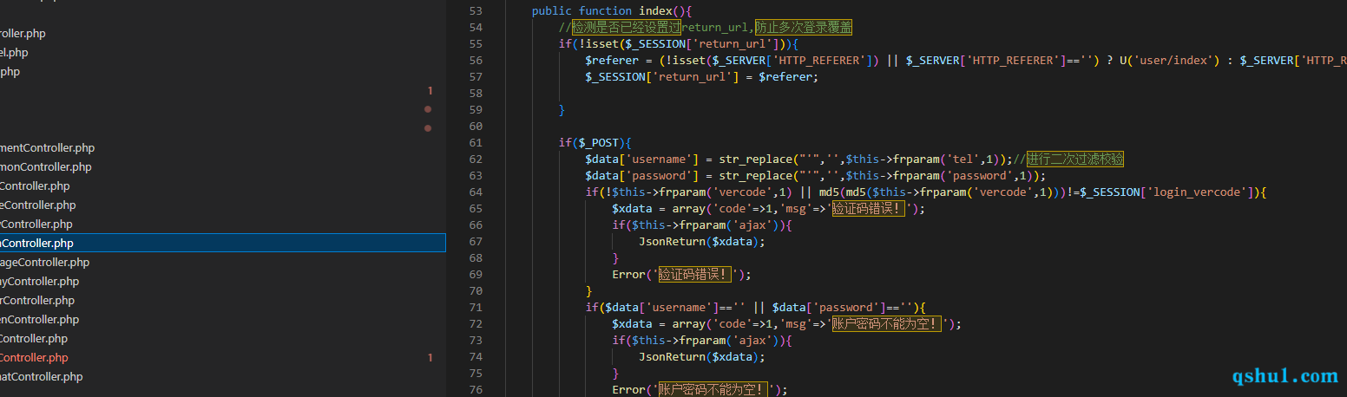
Task: Click 'JsonReturn($xdata);' on line 74
Action: [x=702, y=357]
